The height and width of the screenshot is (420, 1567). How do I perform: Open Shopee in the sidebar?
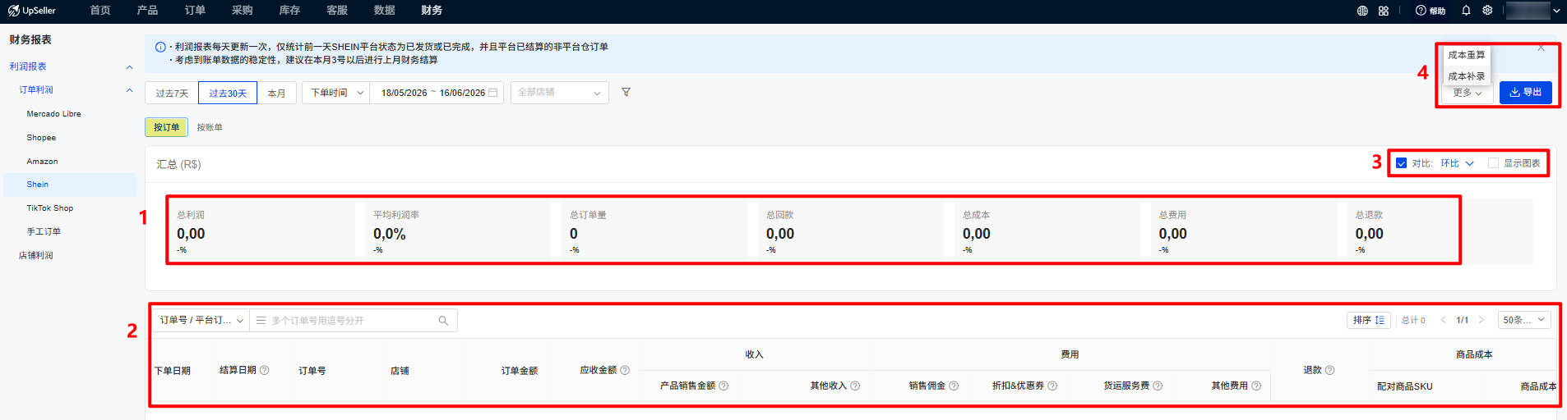[41, 138]
